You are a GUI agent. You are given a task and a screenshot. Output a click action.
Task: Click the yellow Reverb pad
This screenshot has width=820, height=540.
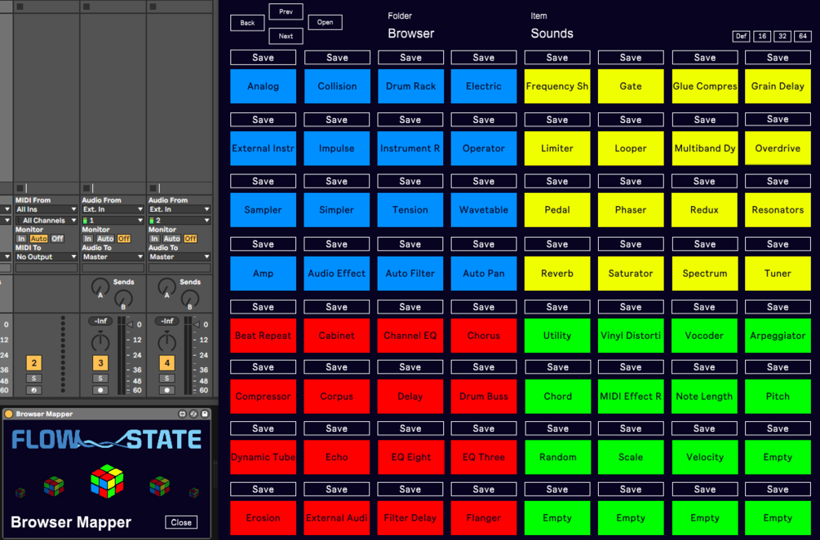tap(557, 274)
